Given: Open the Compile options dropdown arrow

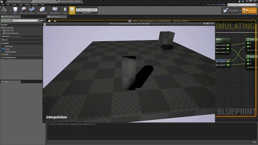Looking at the screenshot, I should point(10,10).
